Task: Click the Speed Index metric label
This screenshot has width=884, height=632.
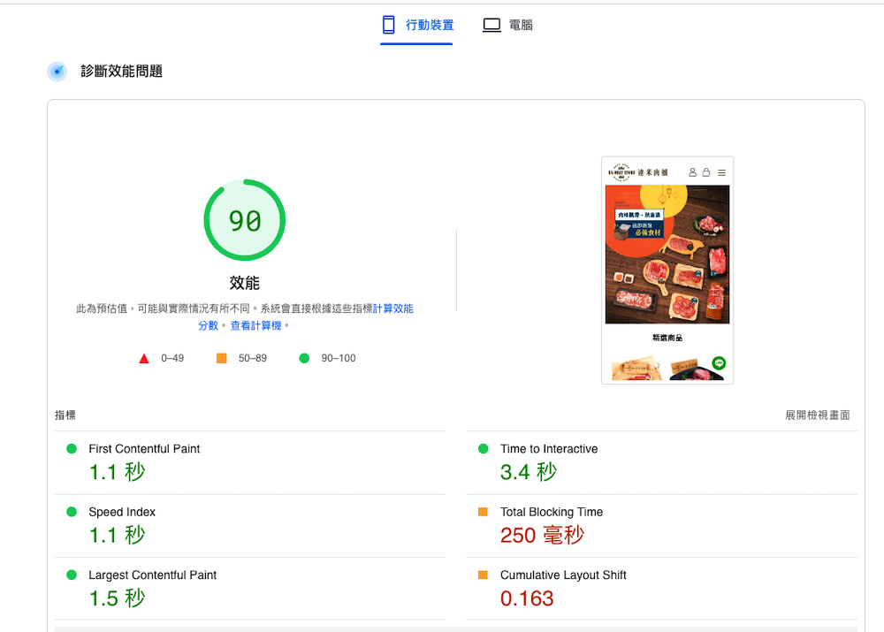Action: point(122,512)
